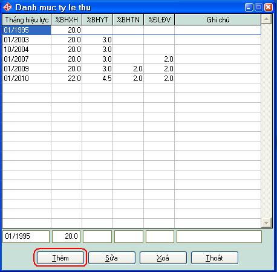Screen dimensions: 277x272
Task: Click %BHYT 3.0 in 01/2009 row
Action: pyautogui.click(x=97, y=69)
